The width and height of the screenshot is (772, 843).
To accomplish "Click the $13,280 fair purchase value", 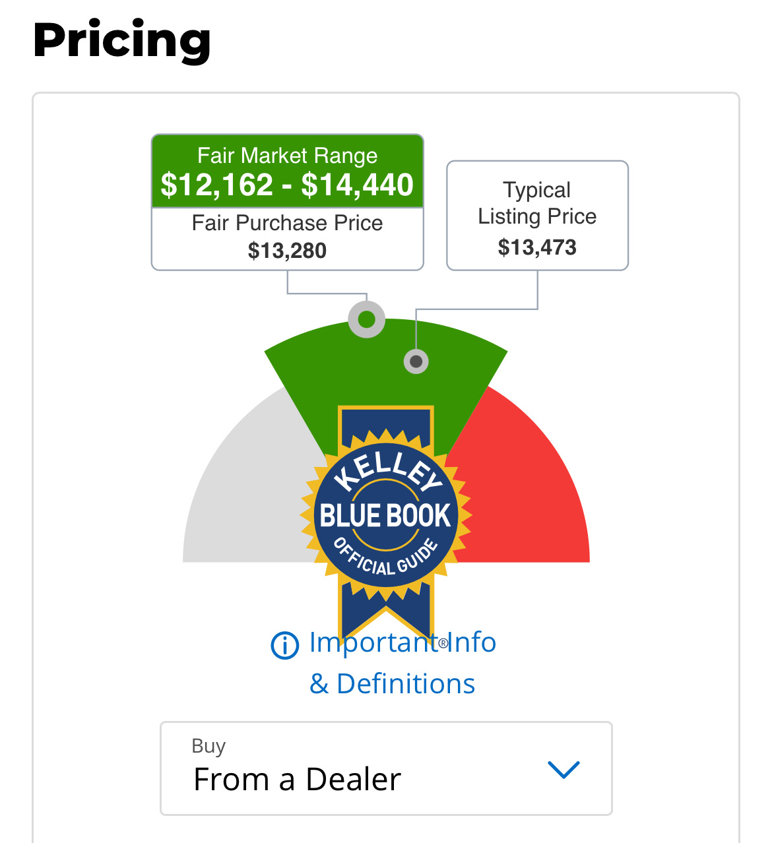I will [x=288, y=251].
